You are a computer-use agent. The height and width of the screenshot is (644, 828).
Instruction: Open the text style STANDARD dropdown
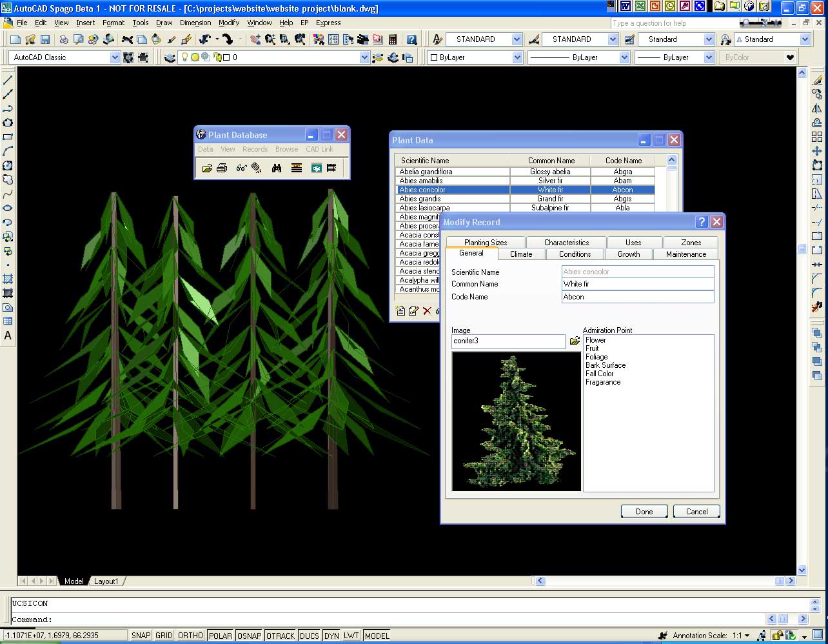517,39
